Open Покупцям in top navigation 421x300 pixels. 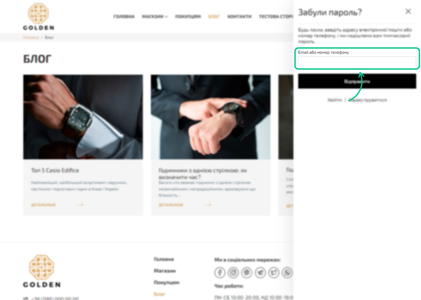tap(188, 16)
